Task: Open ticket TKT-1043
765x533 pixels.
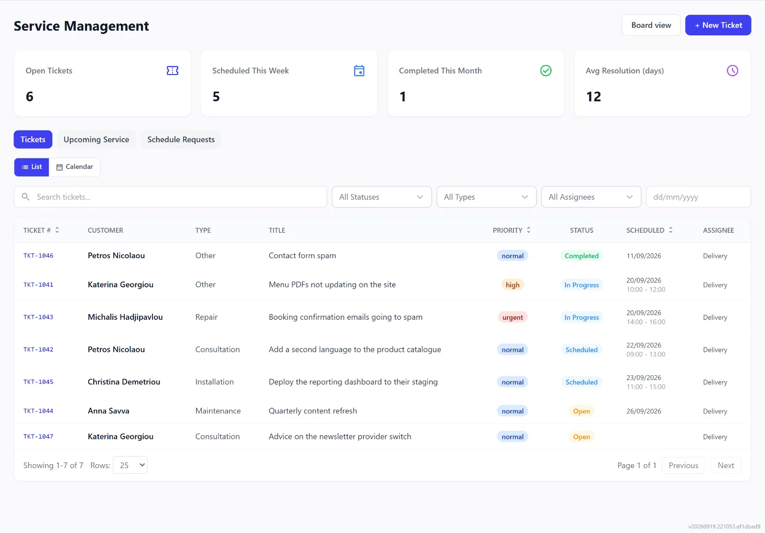Action: click(x=38, y=317)
